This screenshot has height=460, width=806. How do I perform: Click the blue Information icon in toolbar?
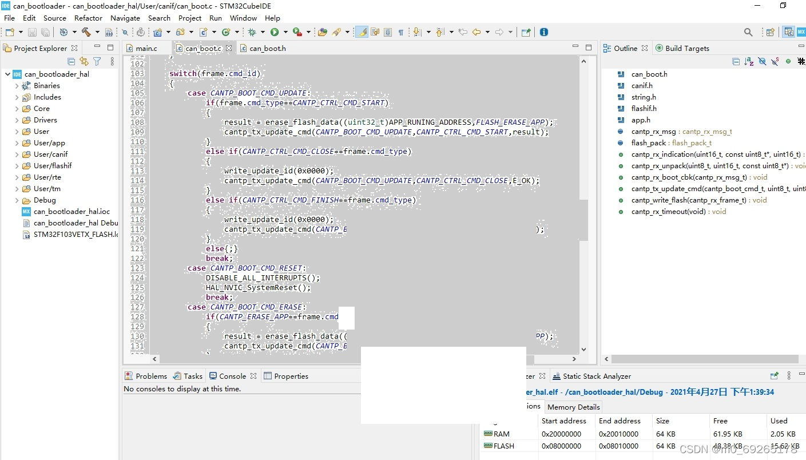[x=544, y=32]
